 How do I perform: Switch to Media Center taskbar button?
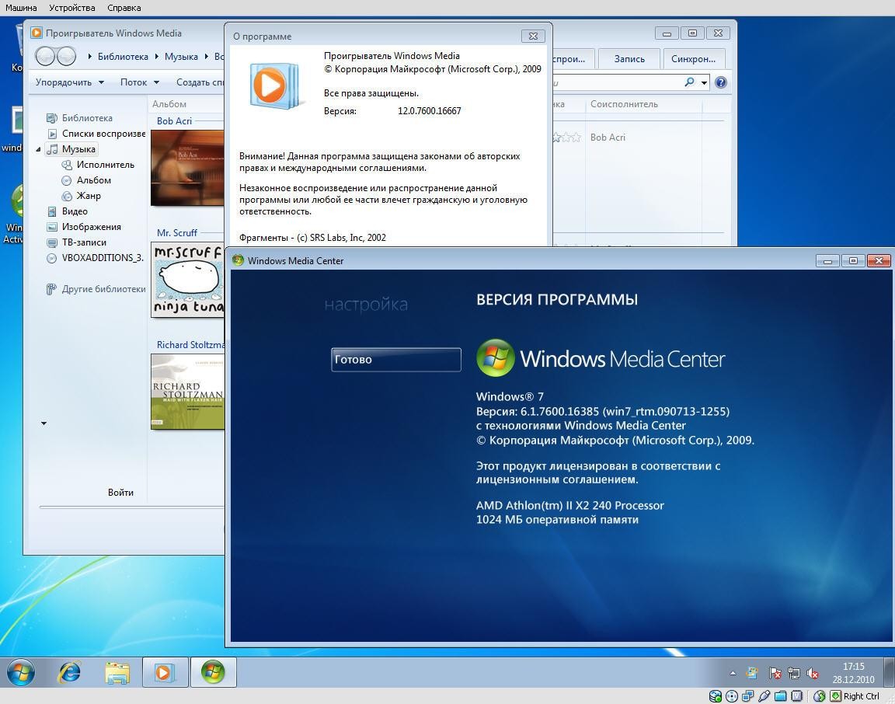point(213,672)
